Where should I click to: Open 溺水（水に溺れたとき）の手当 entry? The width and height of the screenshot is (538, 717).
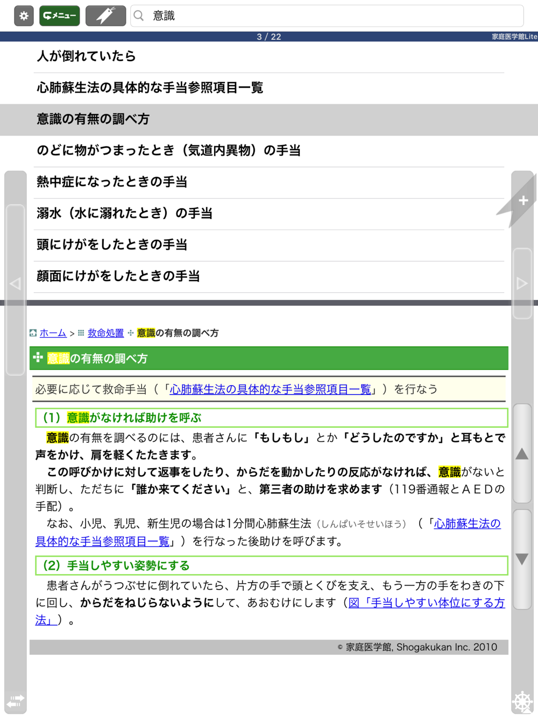click(x=269, y=214)
